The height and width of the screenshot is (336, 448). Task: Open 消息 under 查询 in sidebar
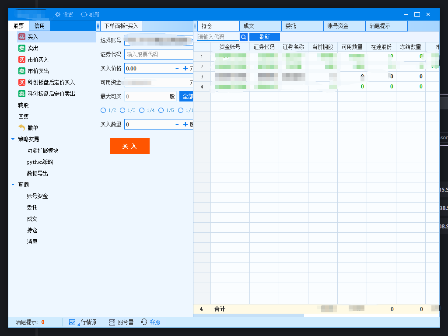(x=32, y=241)
